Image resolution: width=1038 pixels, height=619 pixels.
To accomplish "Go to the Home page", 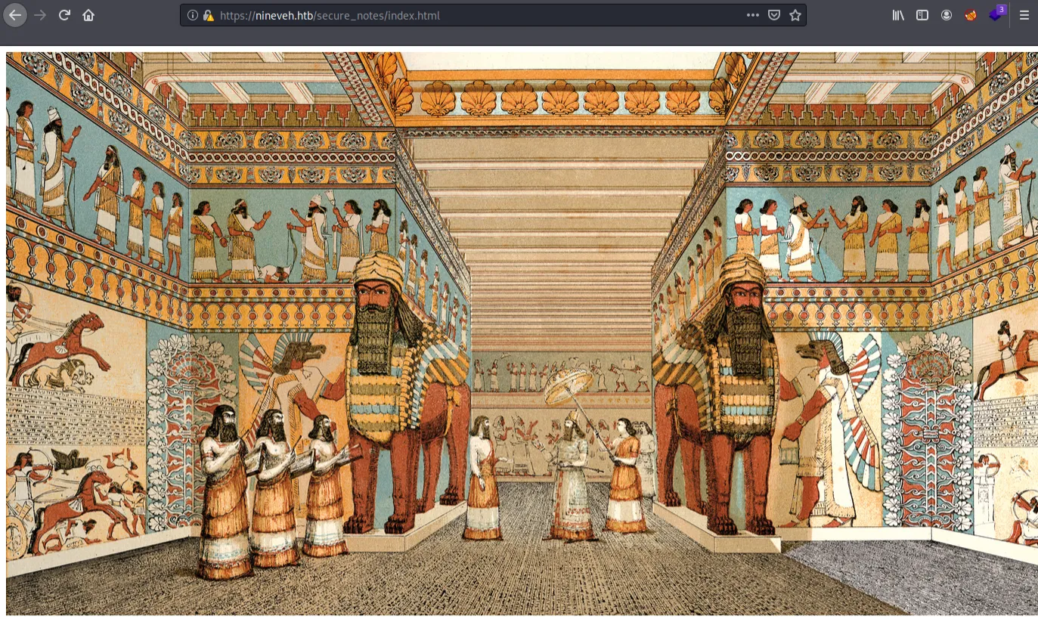I will click(88, 15).
